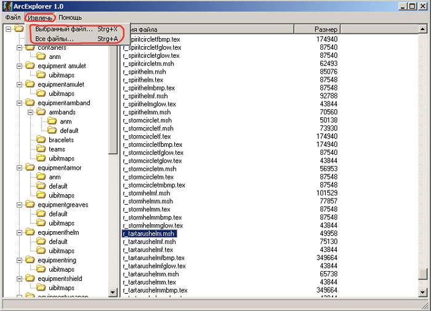
Task: Select anm folder icon under armbands
Action: click(52, 121)
